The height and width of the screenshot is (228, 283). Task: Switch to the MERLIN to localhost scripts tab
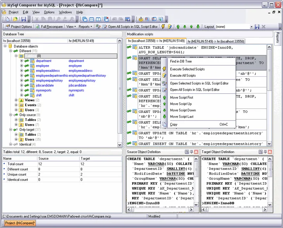(216, 41)
